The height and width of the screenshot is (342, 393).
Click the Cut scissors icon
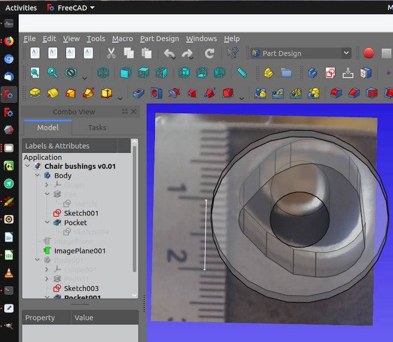111,54
